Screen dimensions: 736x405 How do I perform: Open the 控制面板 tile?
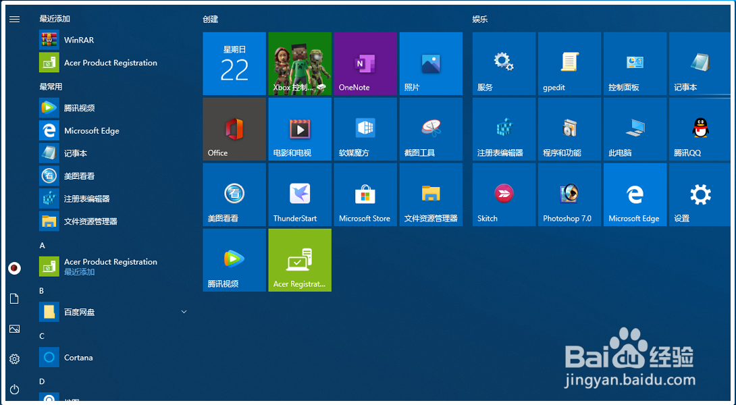635,64
